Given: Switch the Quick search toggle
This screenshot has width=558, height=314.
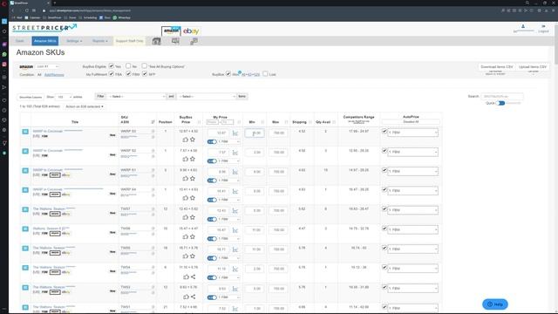Looking at the screenshot, I should pos(500,103).
